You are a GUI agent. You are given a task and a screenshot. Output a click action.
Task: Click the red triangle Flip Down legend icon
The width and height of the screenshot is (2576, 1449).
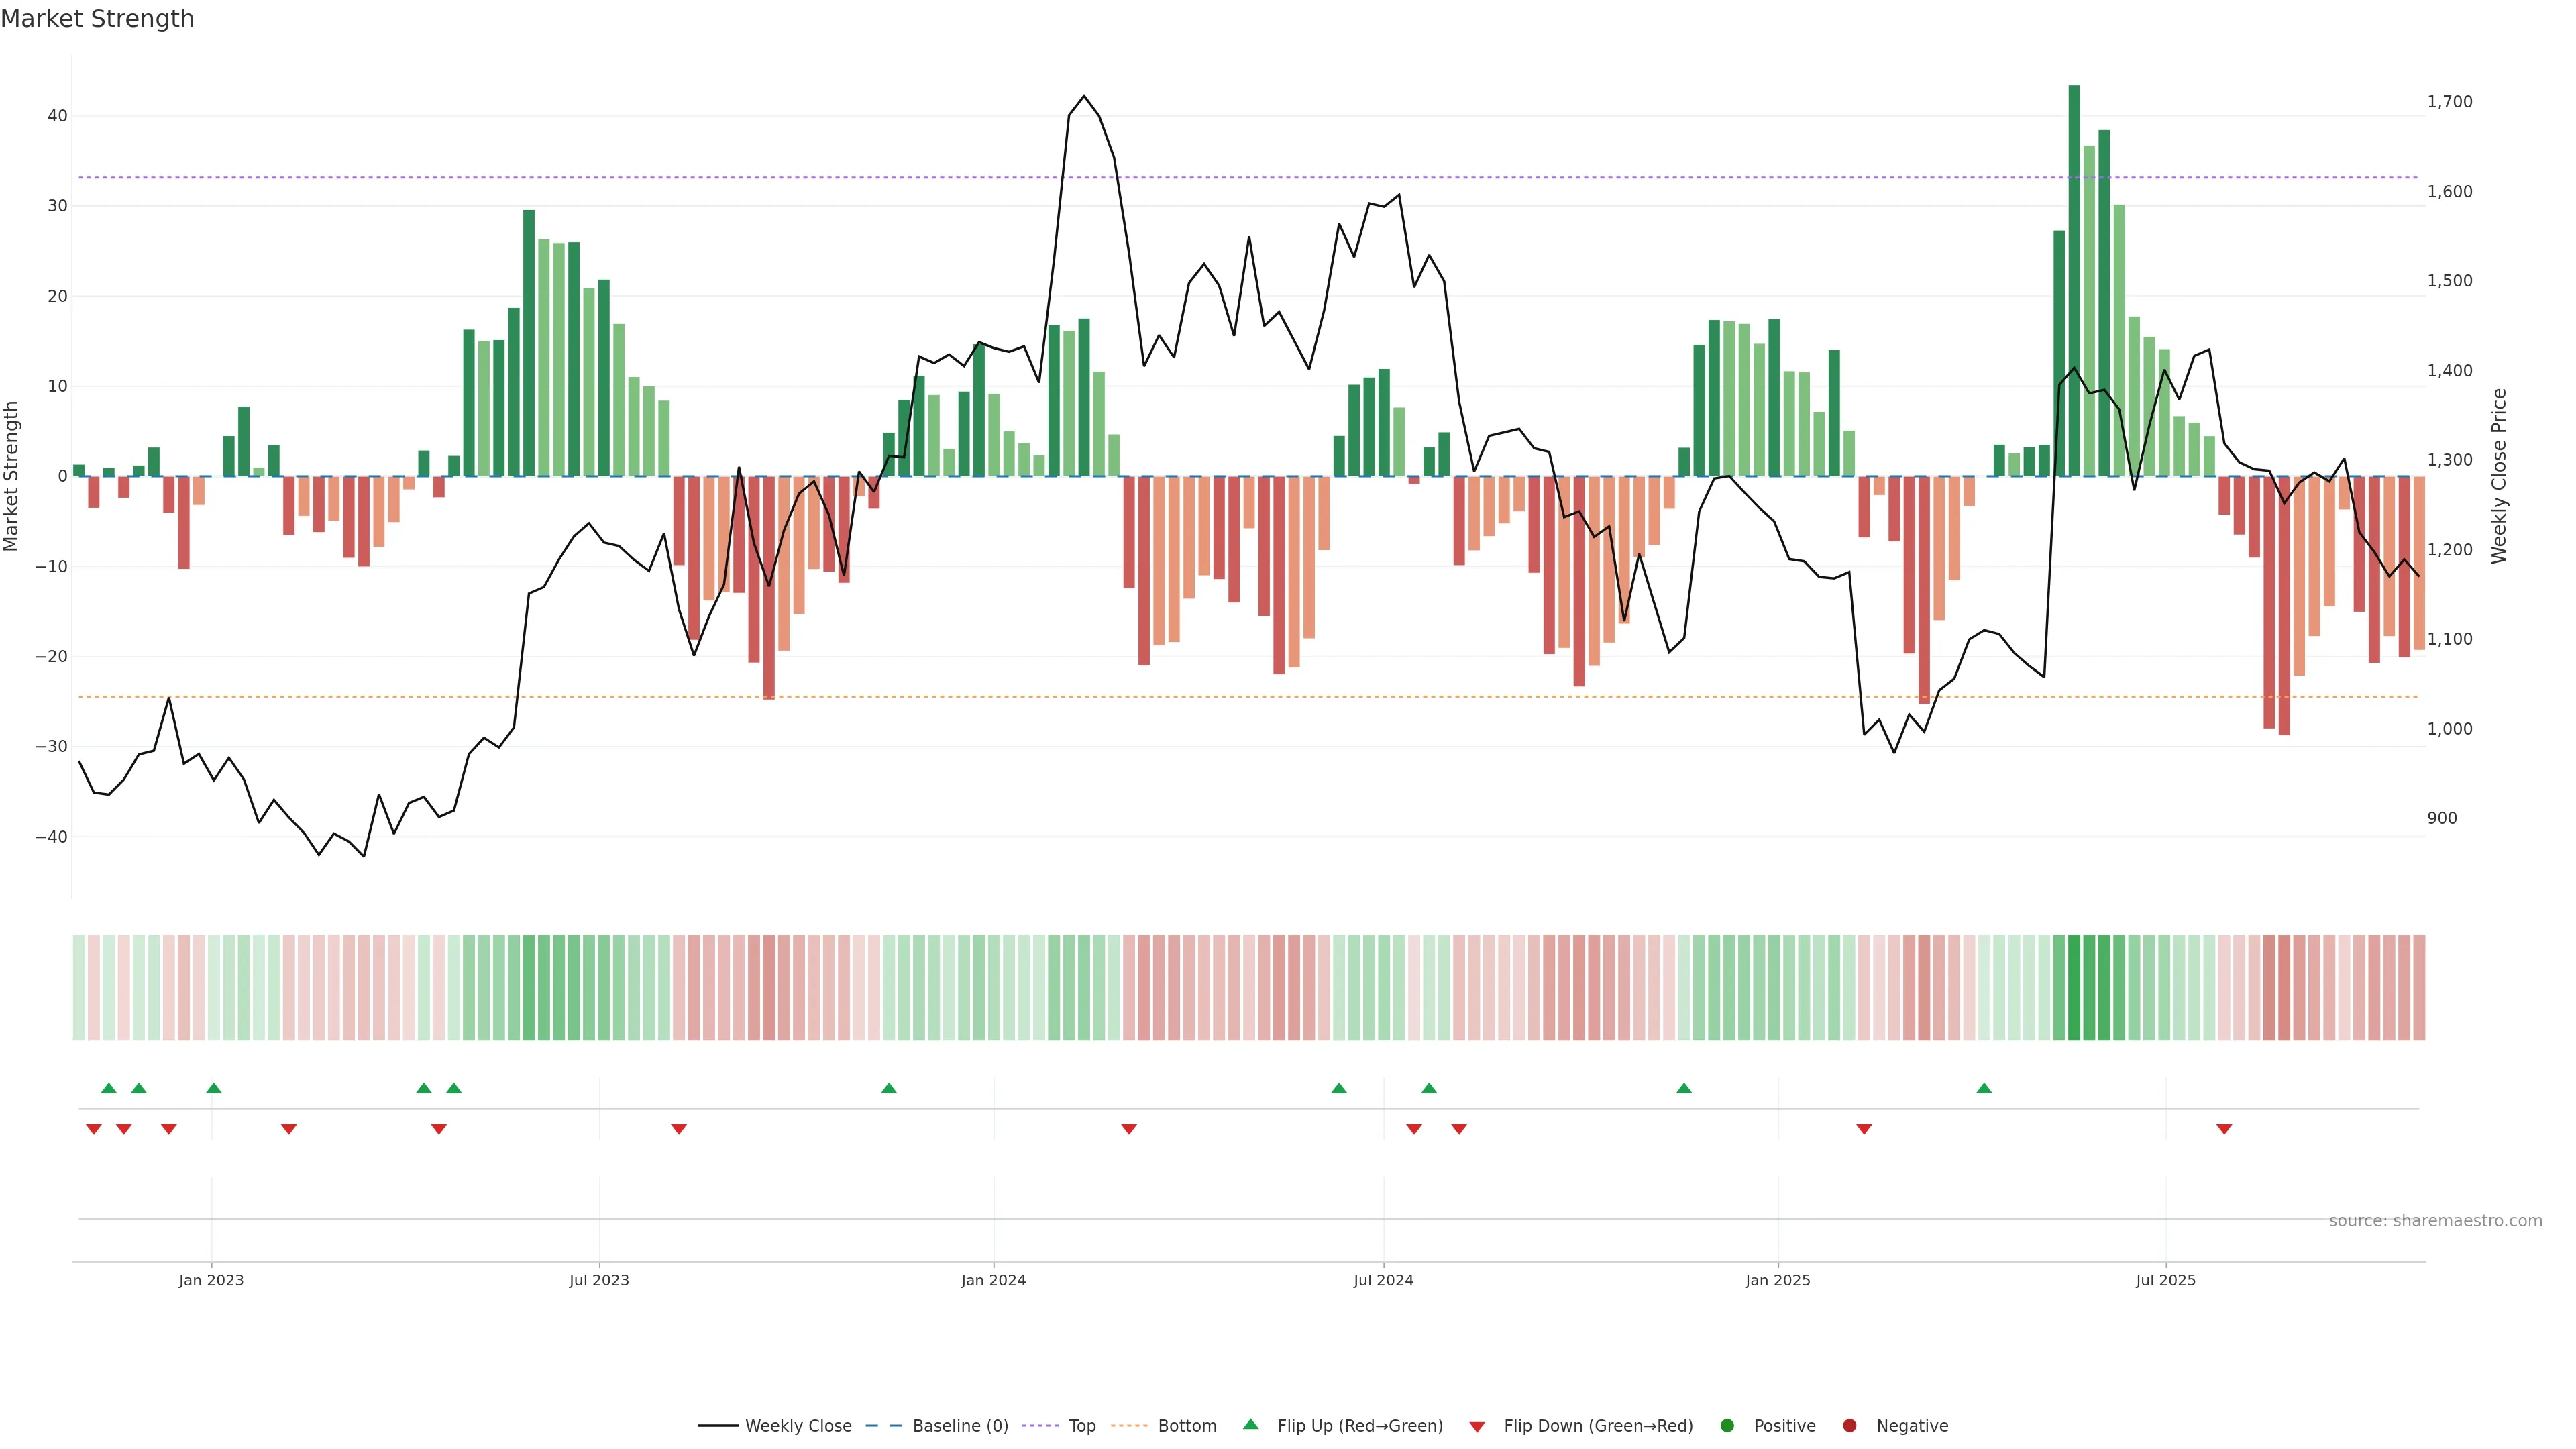coord(1477,1427)
